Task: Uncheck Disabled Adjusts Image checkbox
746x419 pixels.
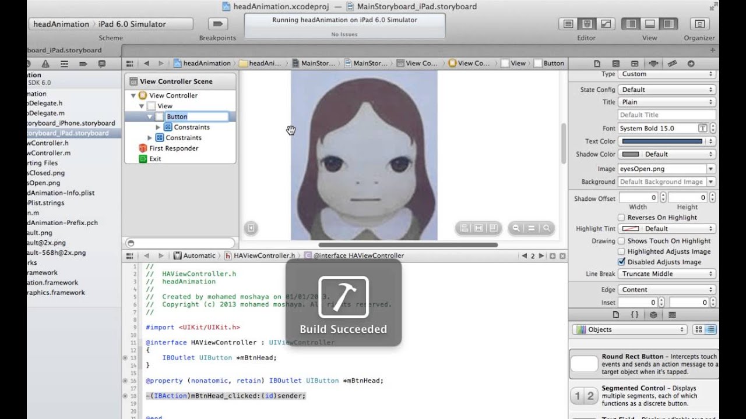Action: (x=622, y=262)
